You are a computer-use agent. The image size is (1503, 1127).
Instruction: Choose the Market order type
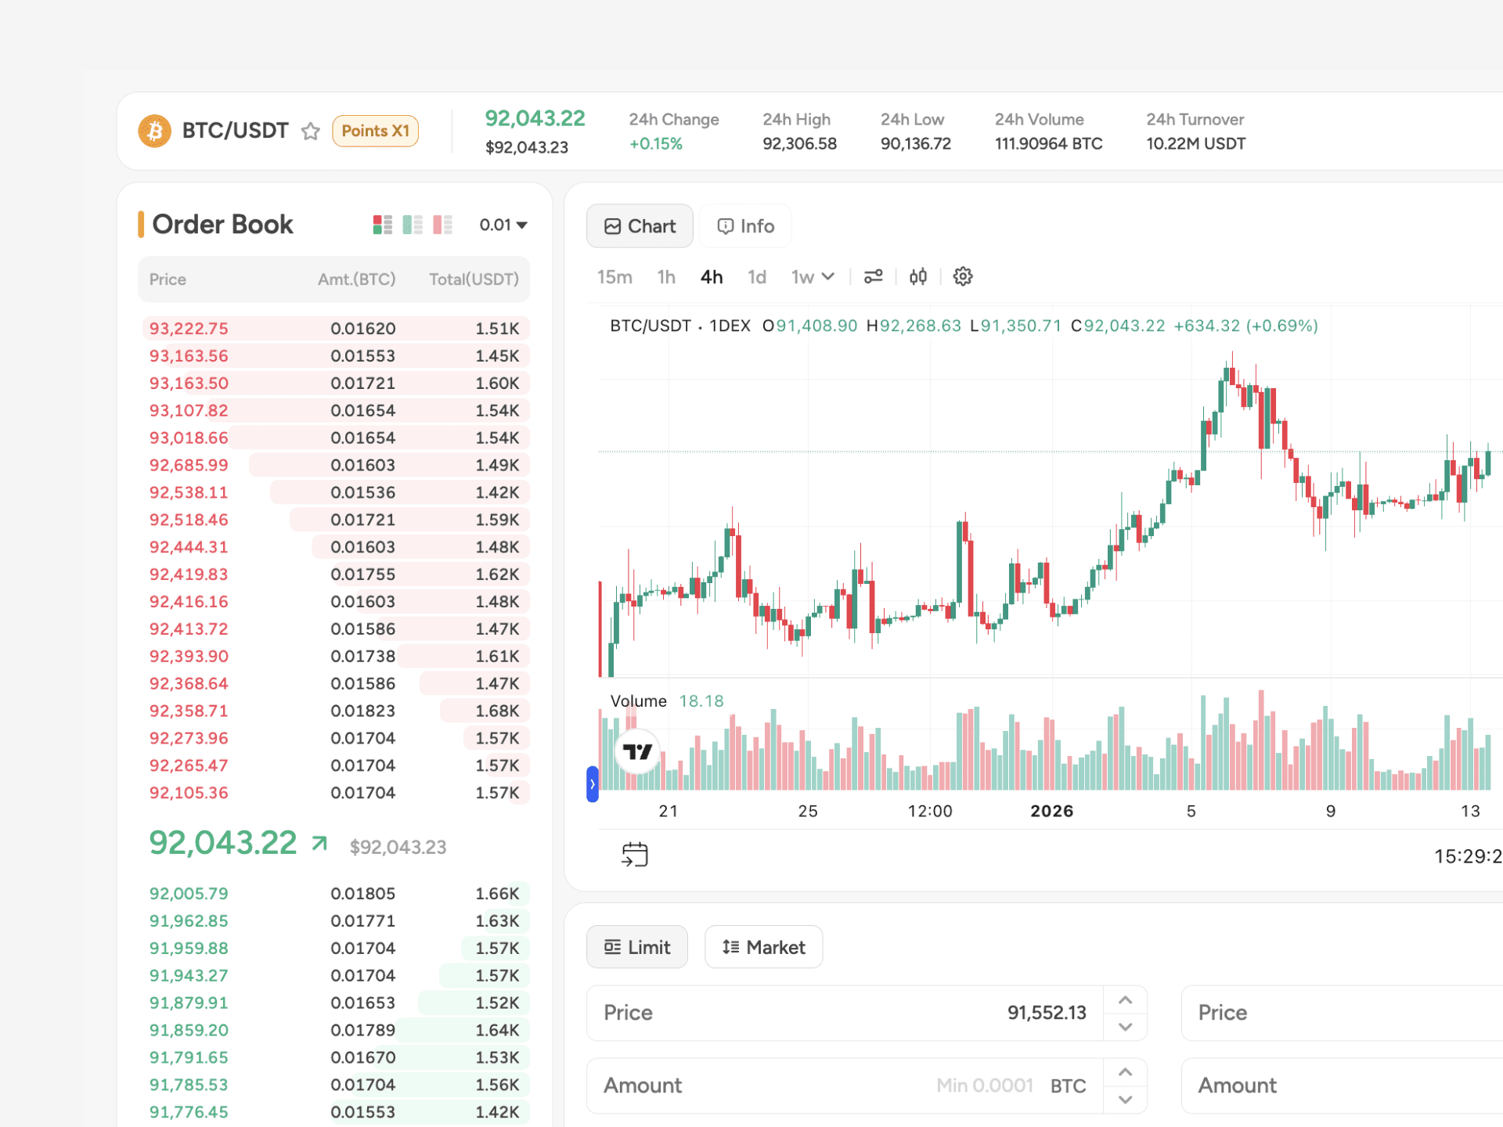763,947
